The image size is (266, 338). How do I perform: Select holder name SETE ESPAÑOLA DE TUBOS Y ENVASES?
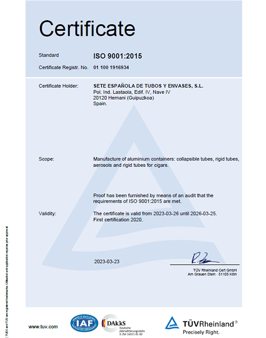pos(148,86)
